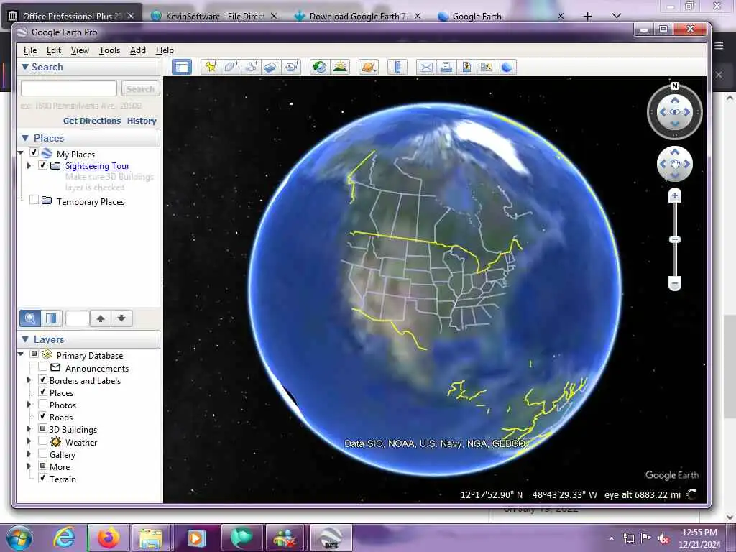Open the planet switcher (Saturn) icon
Screen dimensions: 736x552
tap(369, 67)
